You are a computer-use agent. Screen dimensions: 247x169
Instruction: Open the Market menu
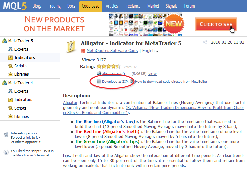click(x=153, y=6)
